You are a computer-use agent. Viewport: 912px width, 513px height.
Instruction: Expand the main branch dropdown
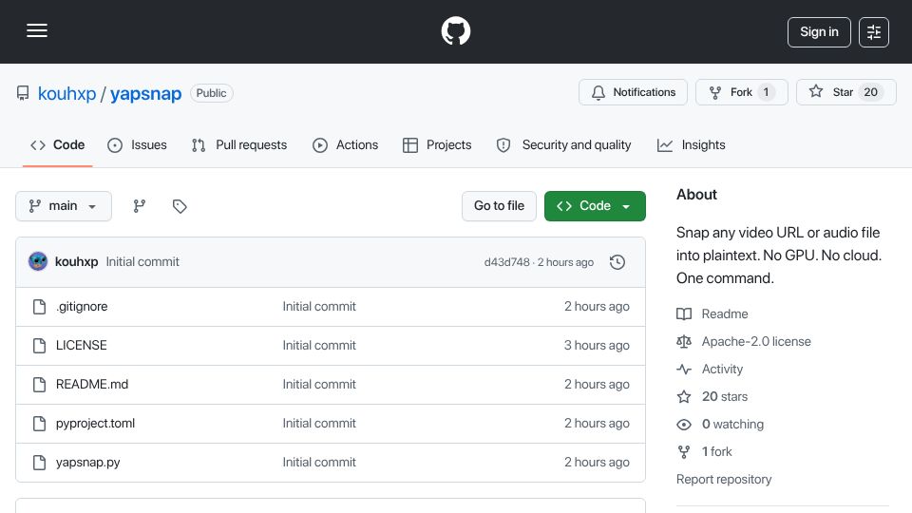pos(64,206)
